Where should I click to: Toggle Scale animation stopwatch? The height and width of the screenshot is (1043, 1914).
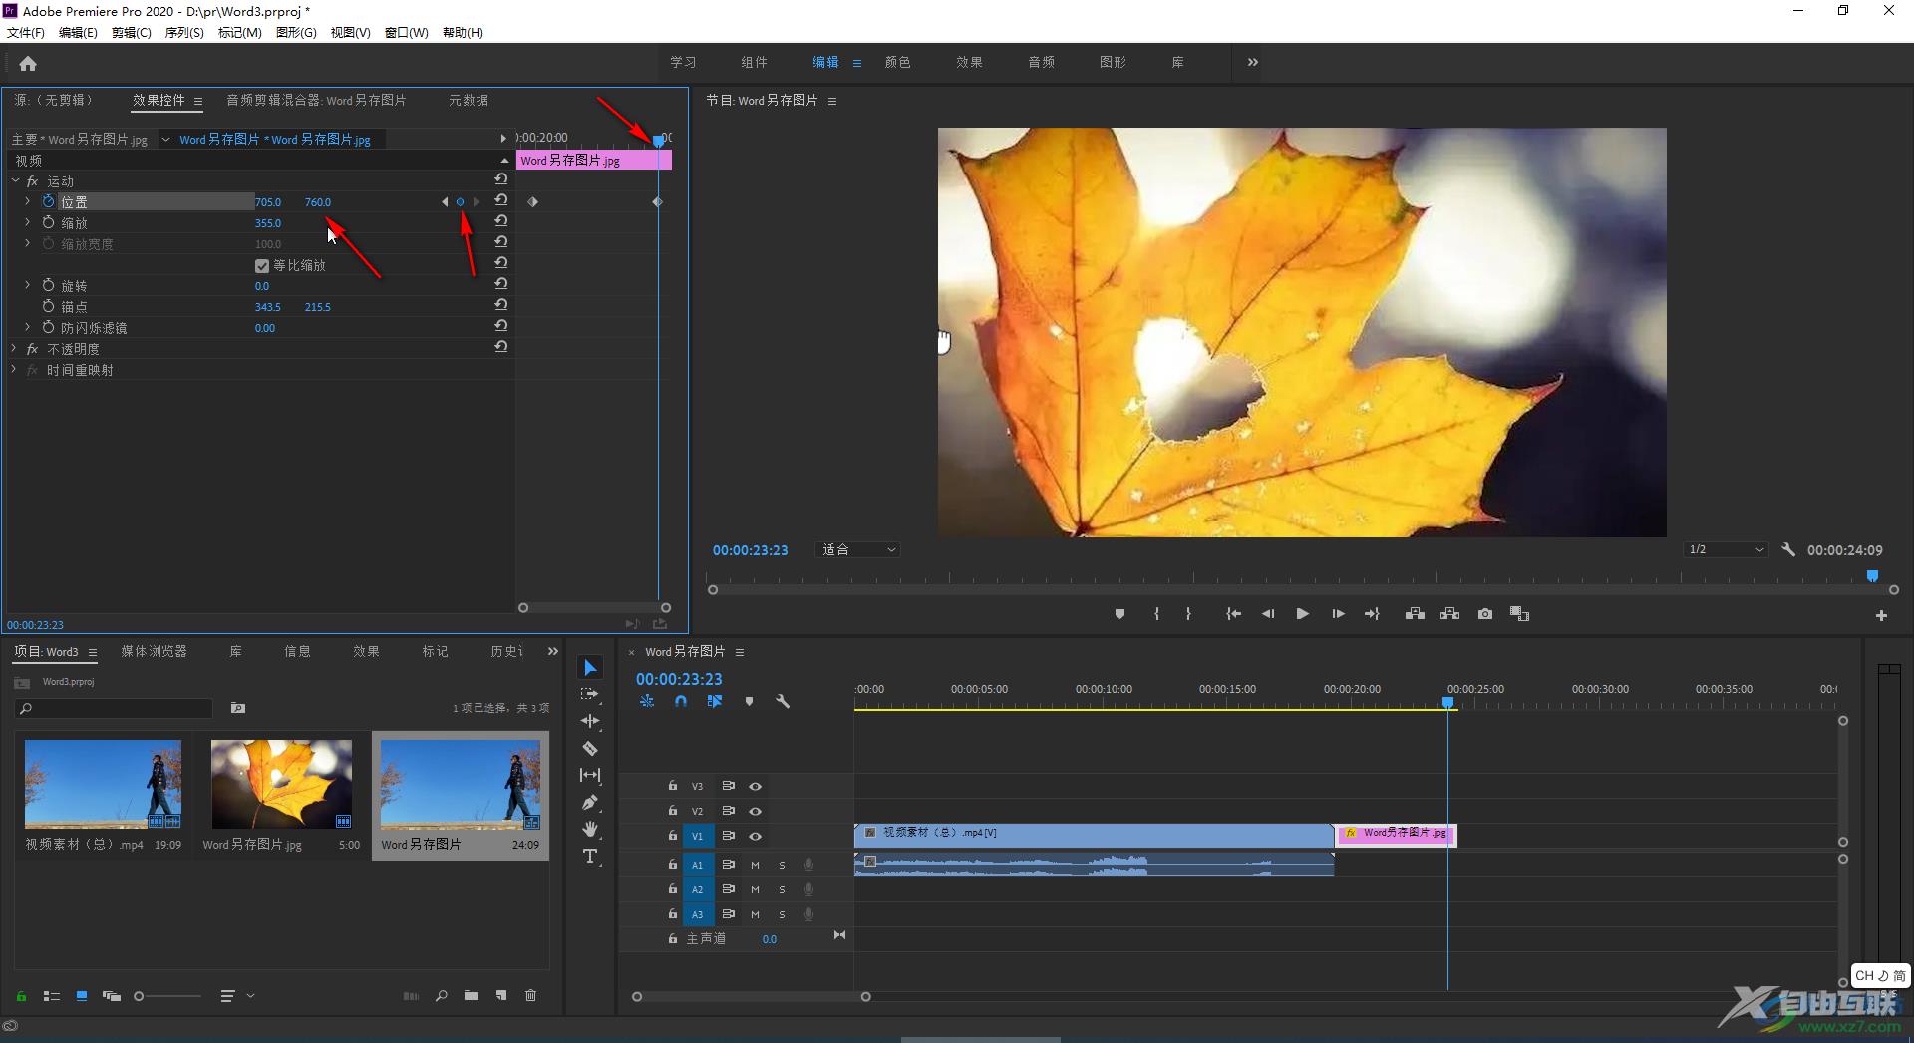pos(48,222)
